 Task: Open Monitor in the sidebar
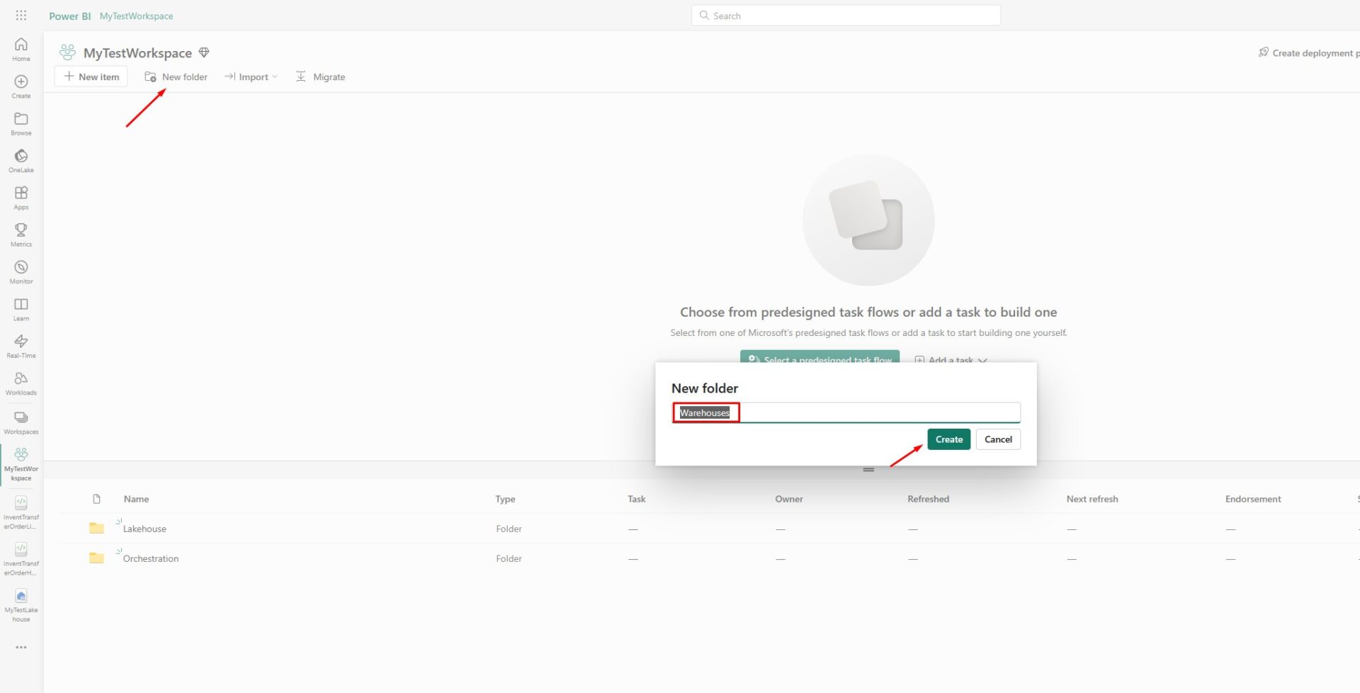pyautogui.click(x=21, y=272)
